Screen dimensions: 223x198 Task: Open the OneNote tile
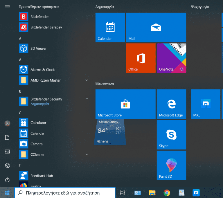(x=171, y=58)
